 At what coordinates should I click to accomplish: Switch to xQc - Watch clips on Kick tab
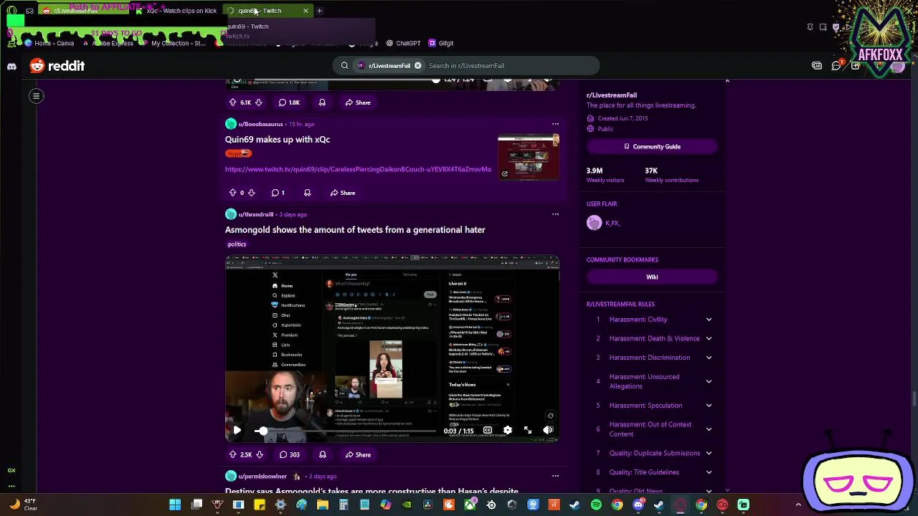(177, 11)
